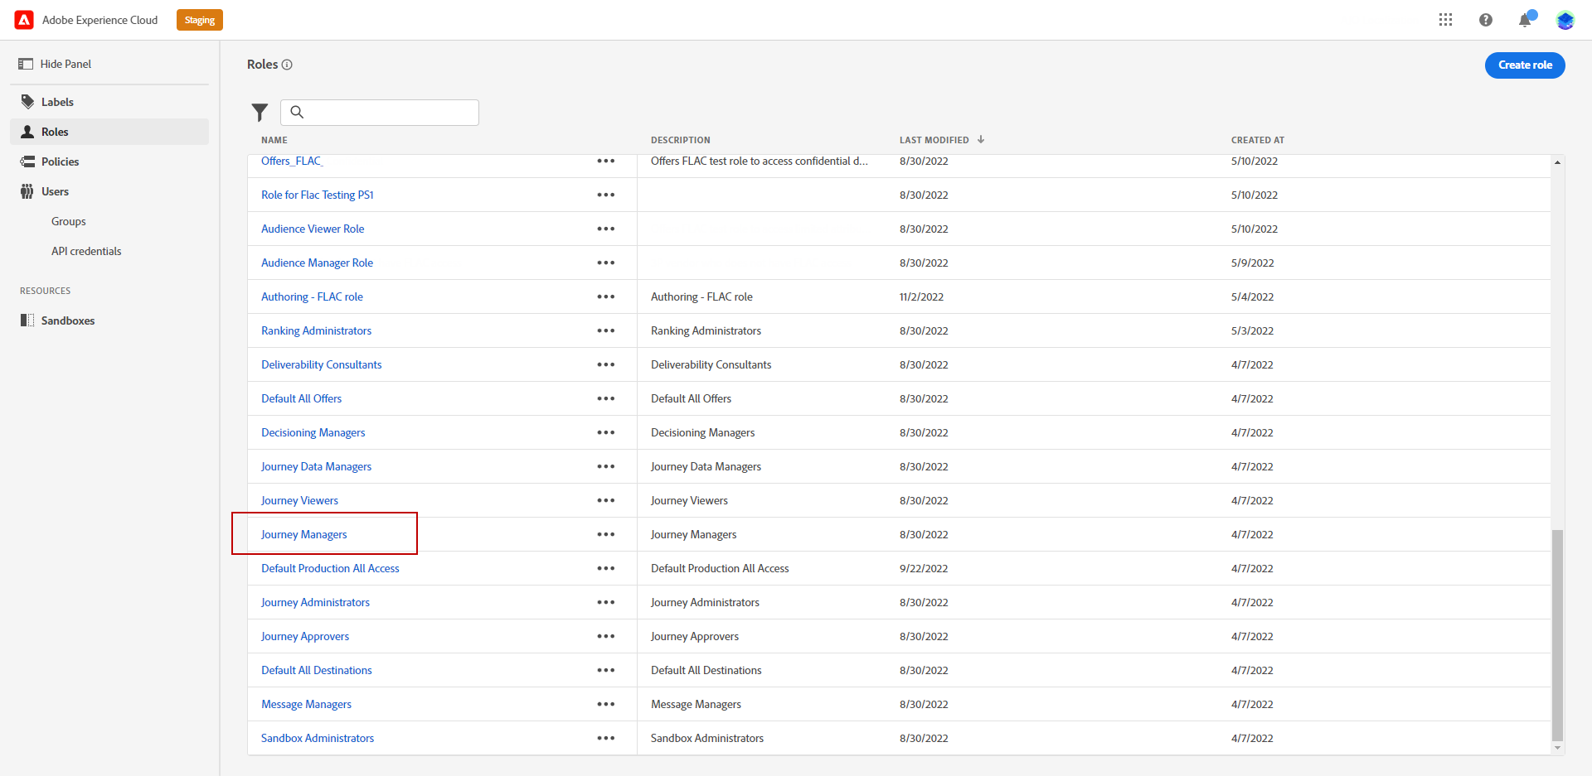Open the Decisioning Managers role link
Viewport: 1592px width, 776px height.
click(x=313, y=432)
